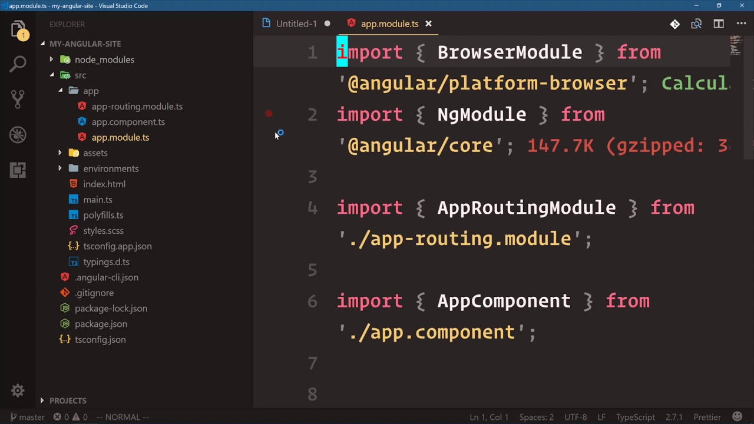Open the Debug view
The width and height of the screenshot is (754, 424).
tap(18, 134)
